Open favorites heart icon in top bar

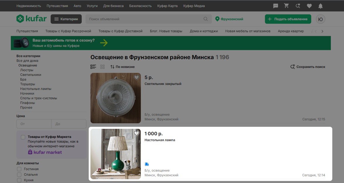309,6
